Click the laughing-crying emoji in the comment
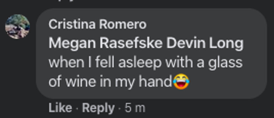Viewport: 274px width, 118px height. (181, 82)
